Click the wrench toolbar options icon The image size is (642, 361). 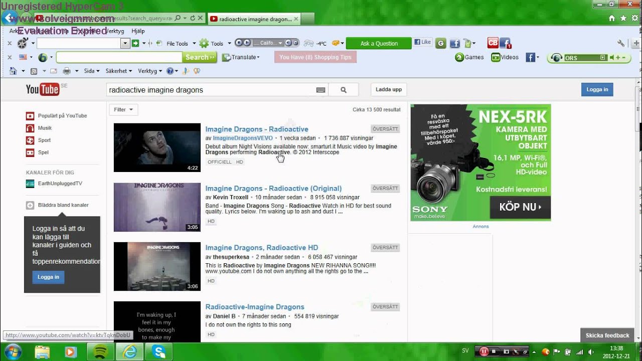tap(621, 44)
